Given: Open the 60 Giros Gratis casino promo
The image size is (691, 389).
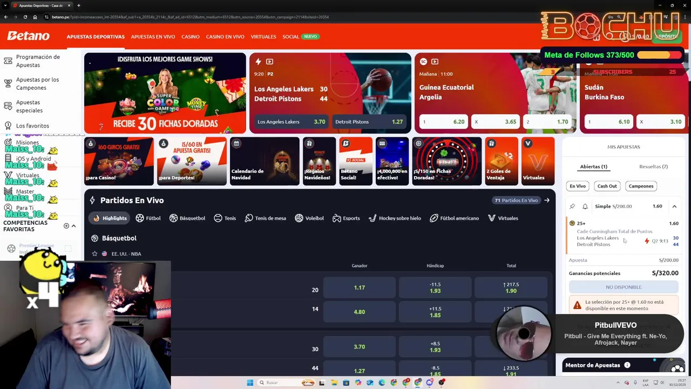Looking at the screenshot, I should [119, 161].
